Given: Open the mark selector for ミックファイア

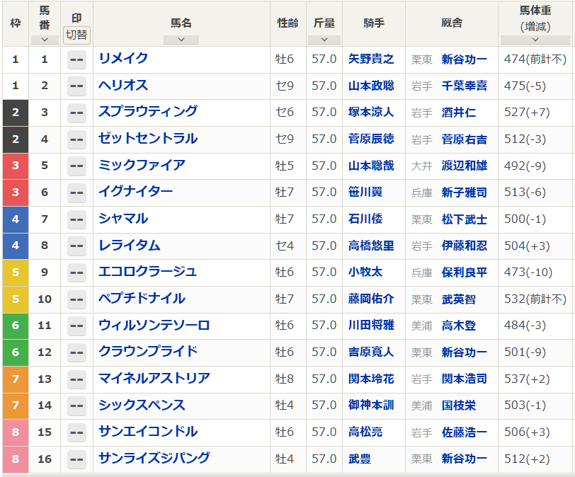Looking at the screenshot, I should click(x=76, y=166).
